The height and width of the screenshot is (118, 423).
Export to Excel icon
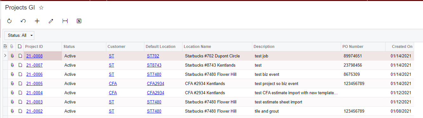coord(79,21)
